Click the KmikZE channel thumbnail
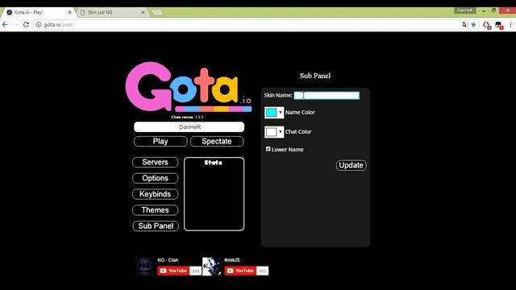516x290 pixels. (x=211, y=267)
